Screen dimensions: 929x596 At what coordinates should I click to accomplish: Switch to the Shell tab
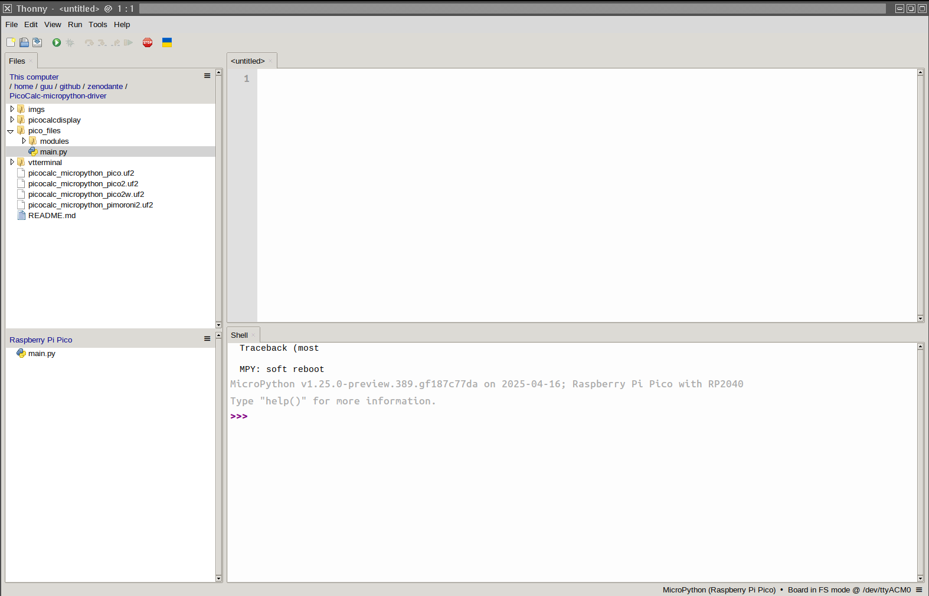(239, 335)
